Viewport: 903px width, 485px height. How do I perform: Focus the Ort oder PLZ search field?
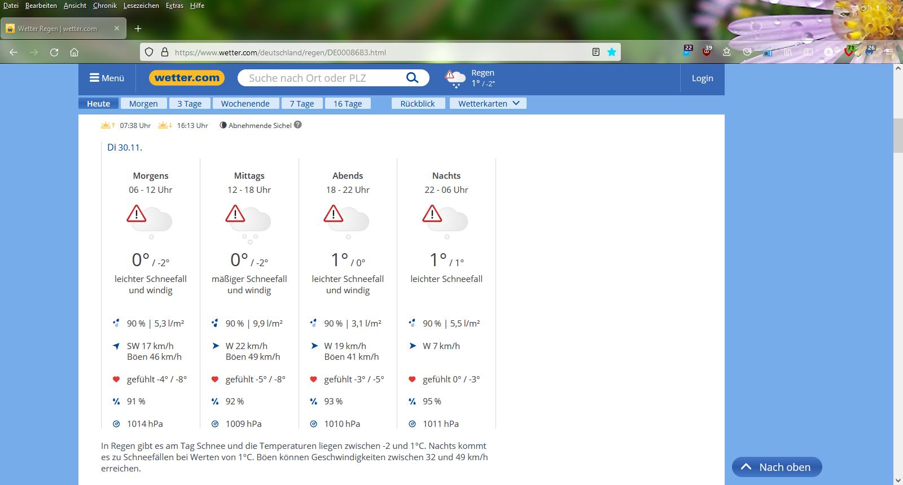pyautogui.click(x=322, y=78)
